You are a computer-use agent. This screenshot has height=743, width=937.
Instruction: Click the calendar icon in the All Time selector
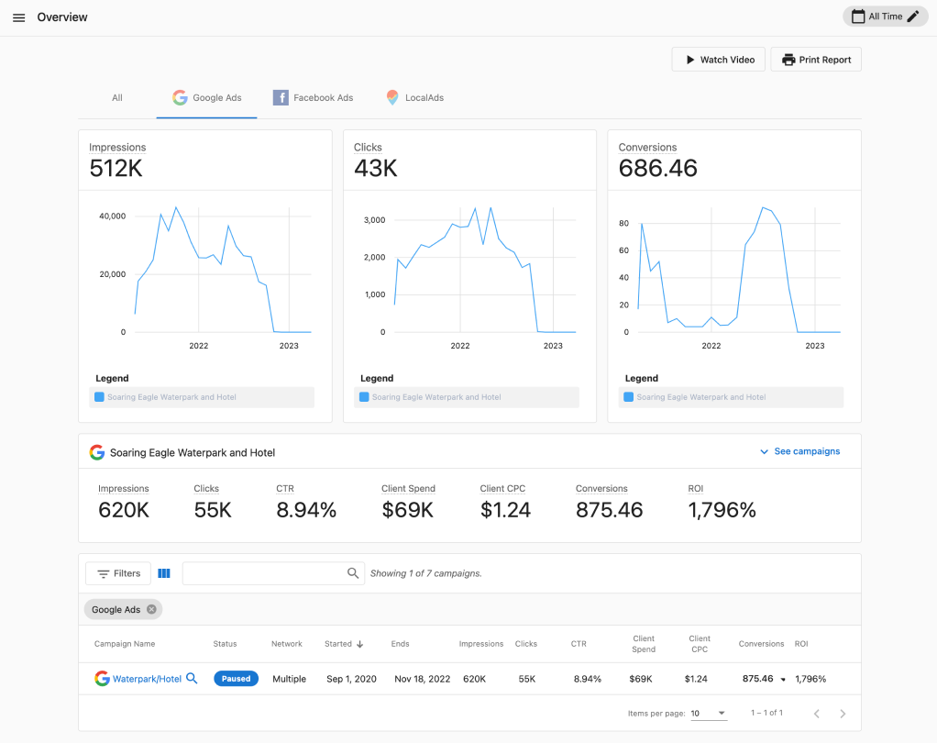pos(859,16)
